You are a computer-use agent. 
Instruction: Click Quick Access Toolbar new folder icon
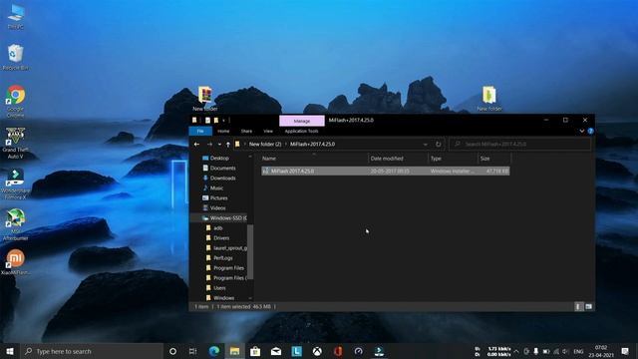(x=216, y=120)
